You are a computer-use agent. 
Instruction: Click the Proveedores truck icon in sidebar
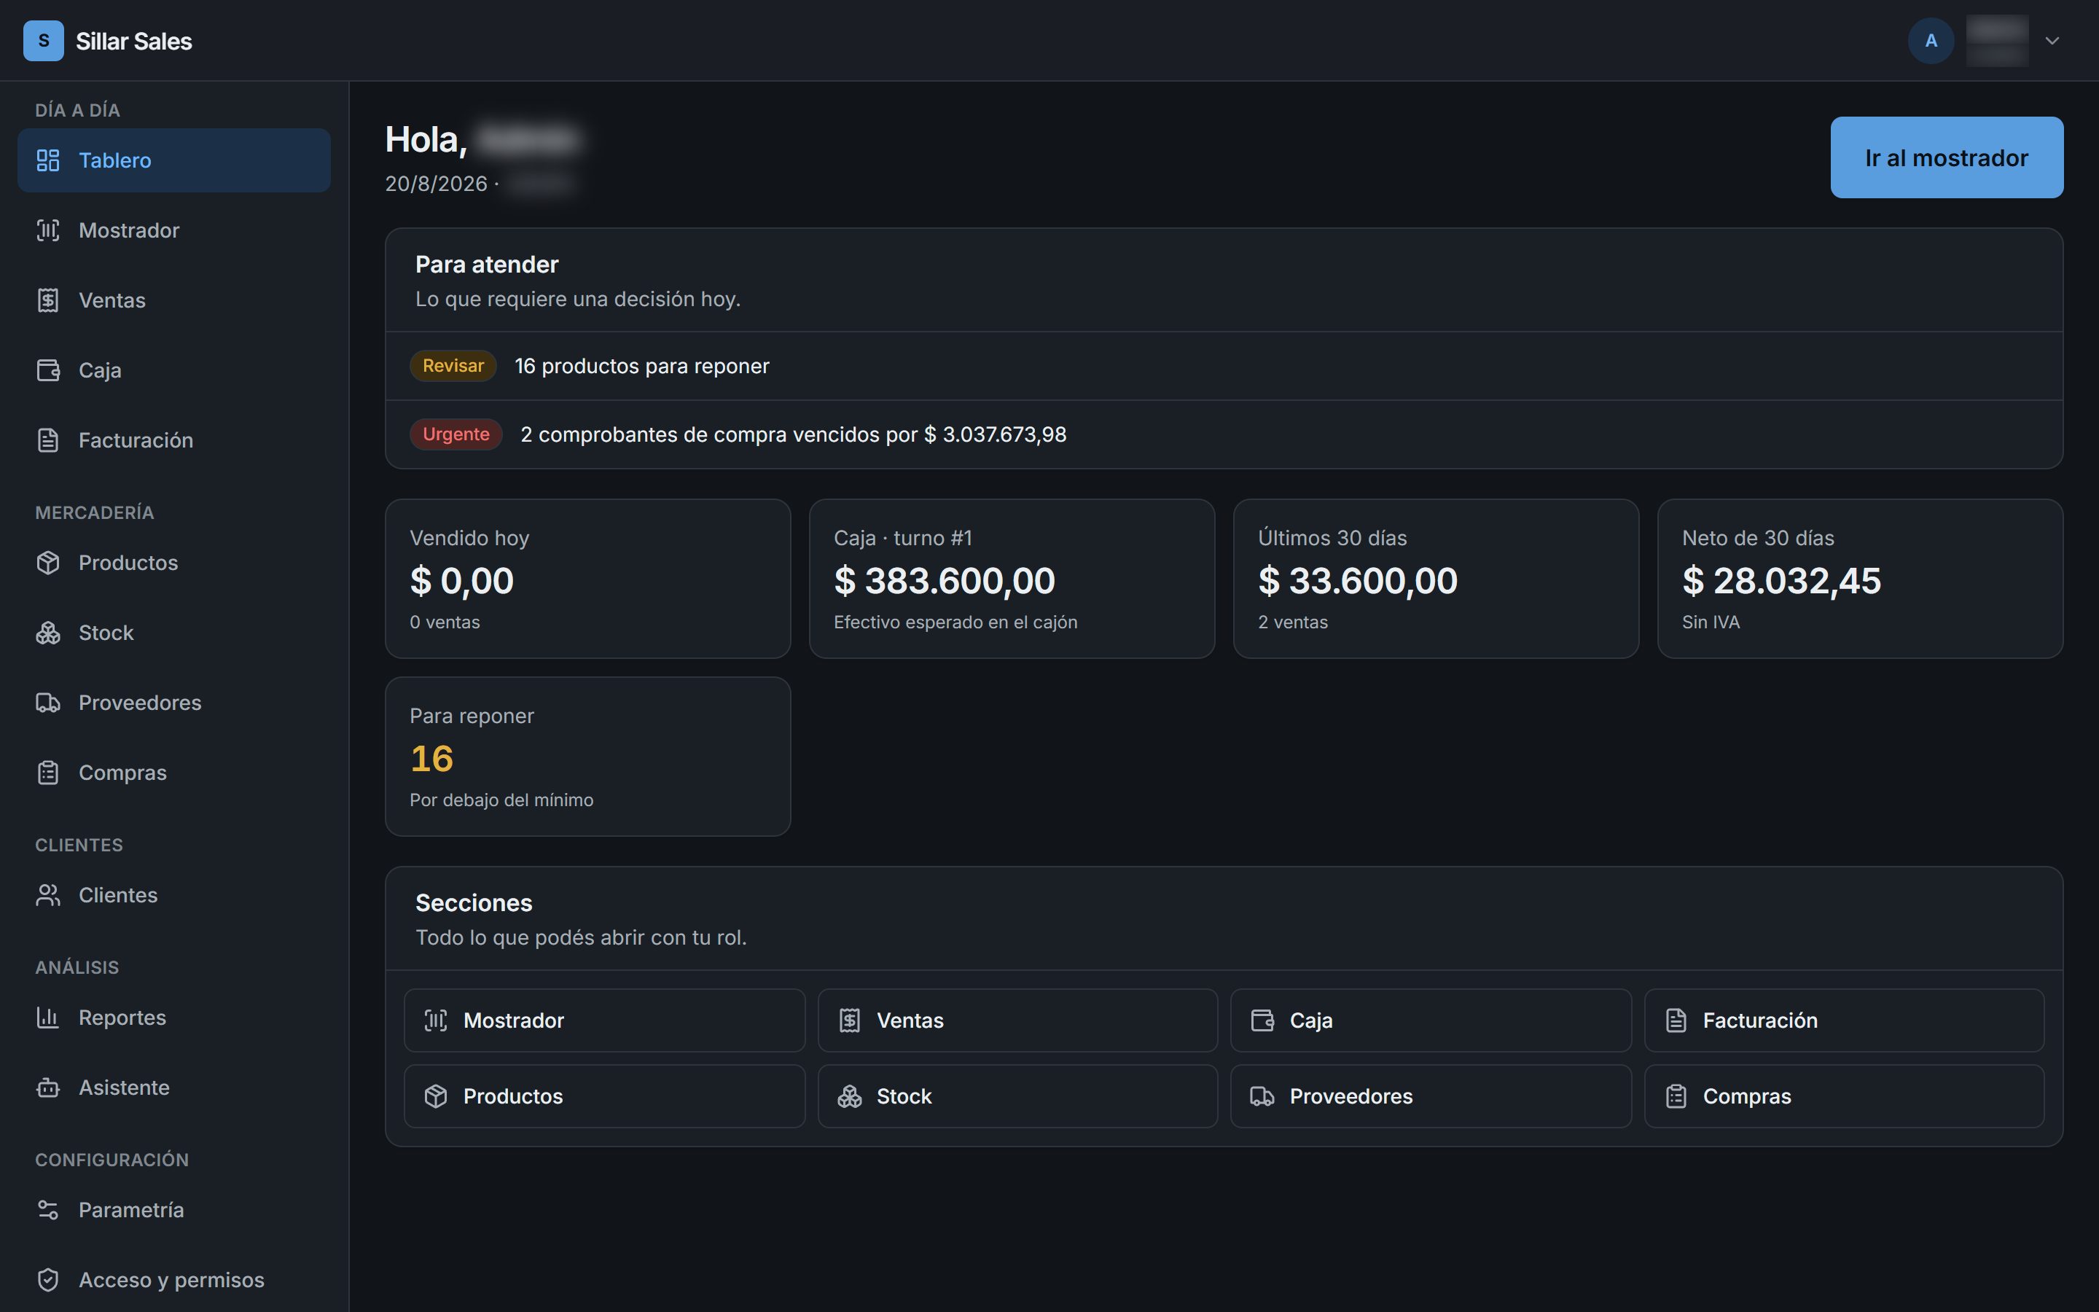click(47, 703)
